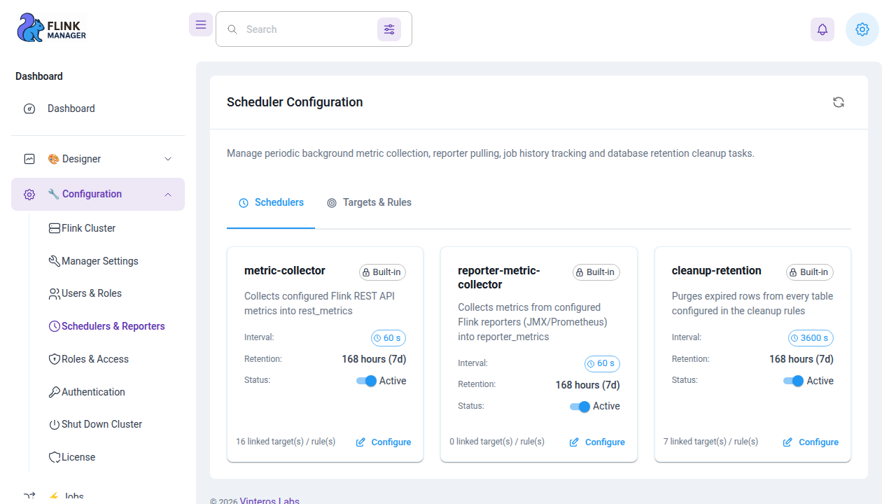Click the Manager Settings tools icon

click(55, 261)
